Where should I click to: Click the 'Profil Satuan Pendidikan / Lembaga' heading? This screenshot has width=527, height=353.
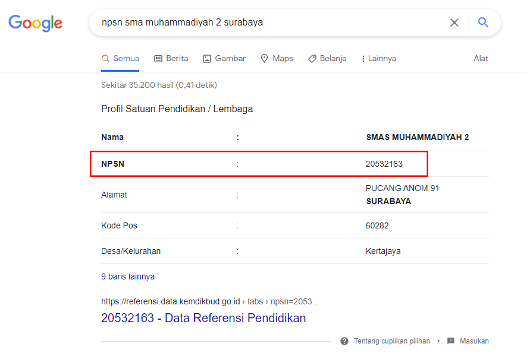[x=177, y=109]
